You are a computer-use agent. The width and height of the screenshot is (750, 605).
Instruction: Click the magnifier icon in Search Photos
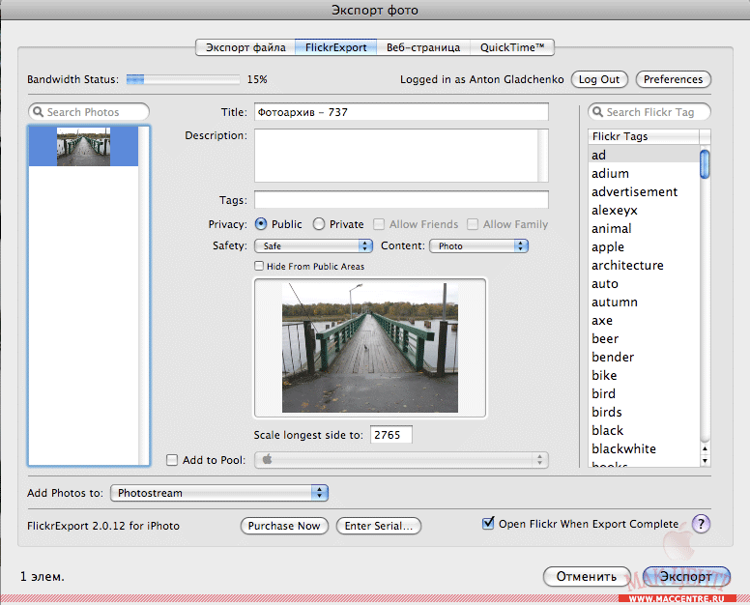tap(38, 112)
